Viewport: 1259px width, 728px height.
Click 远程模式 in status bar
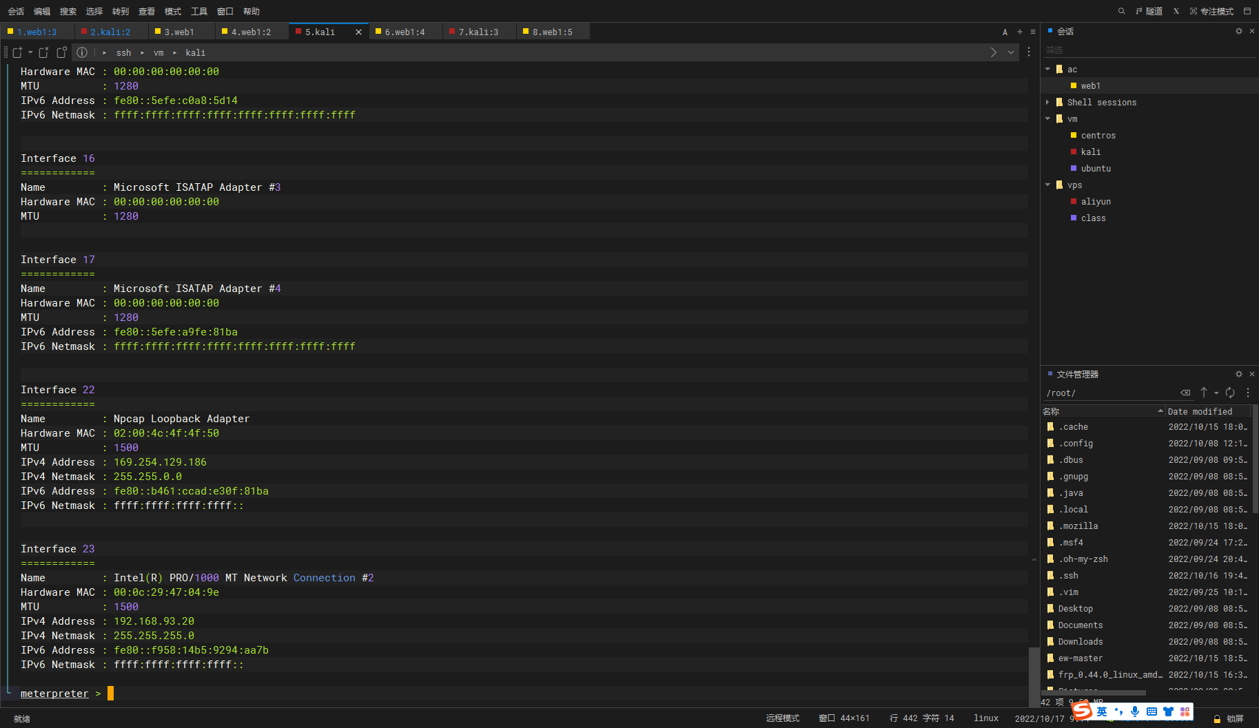pyautogui.click(x=783, y=718)
